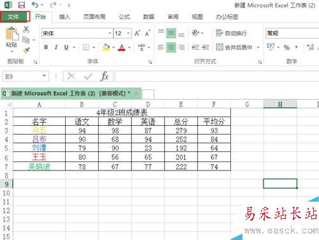This screenshot has width=319, height=240.
Task: Click the Excel logo icon in title bar
Action: pos(8,4)
